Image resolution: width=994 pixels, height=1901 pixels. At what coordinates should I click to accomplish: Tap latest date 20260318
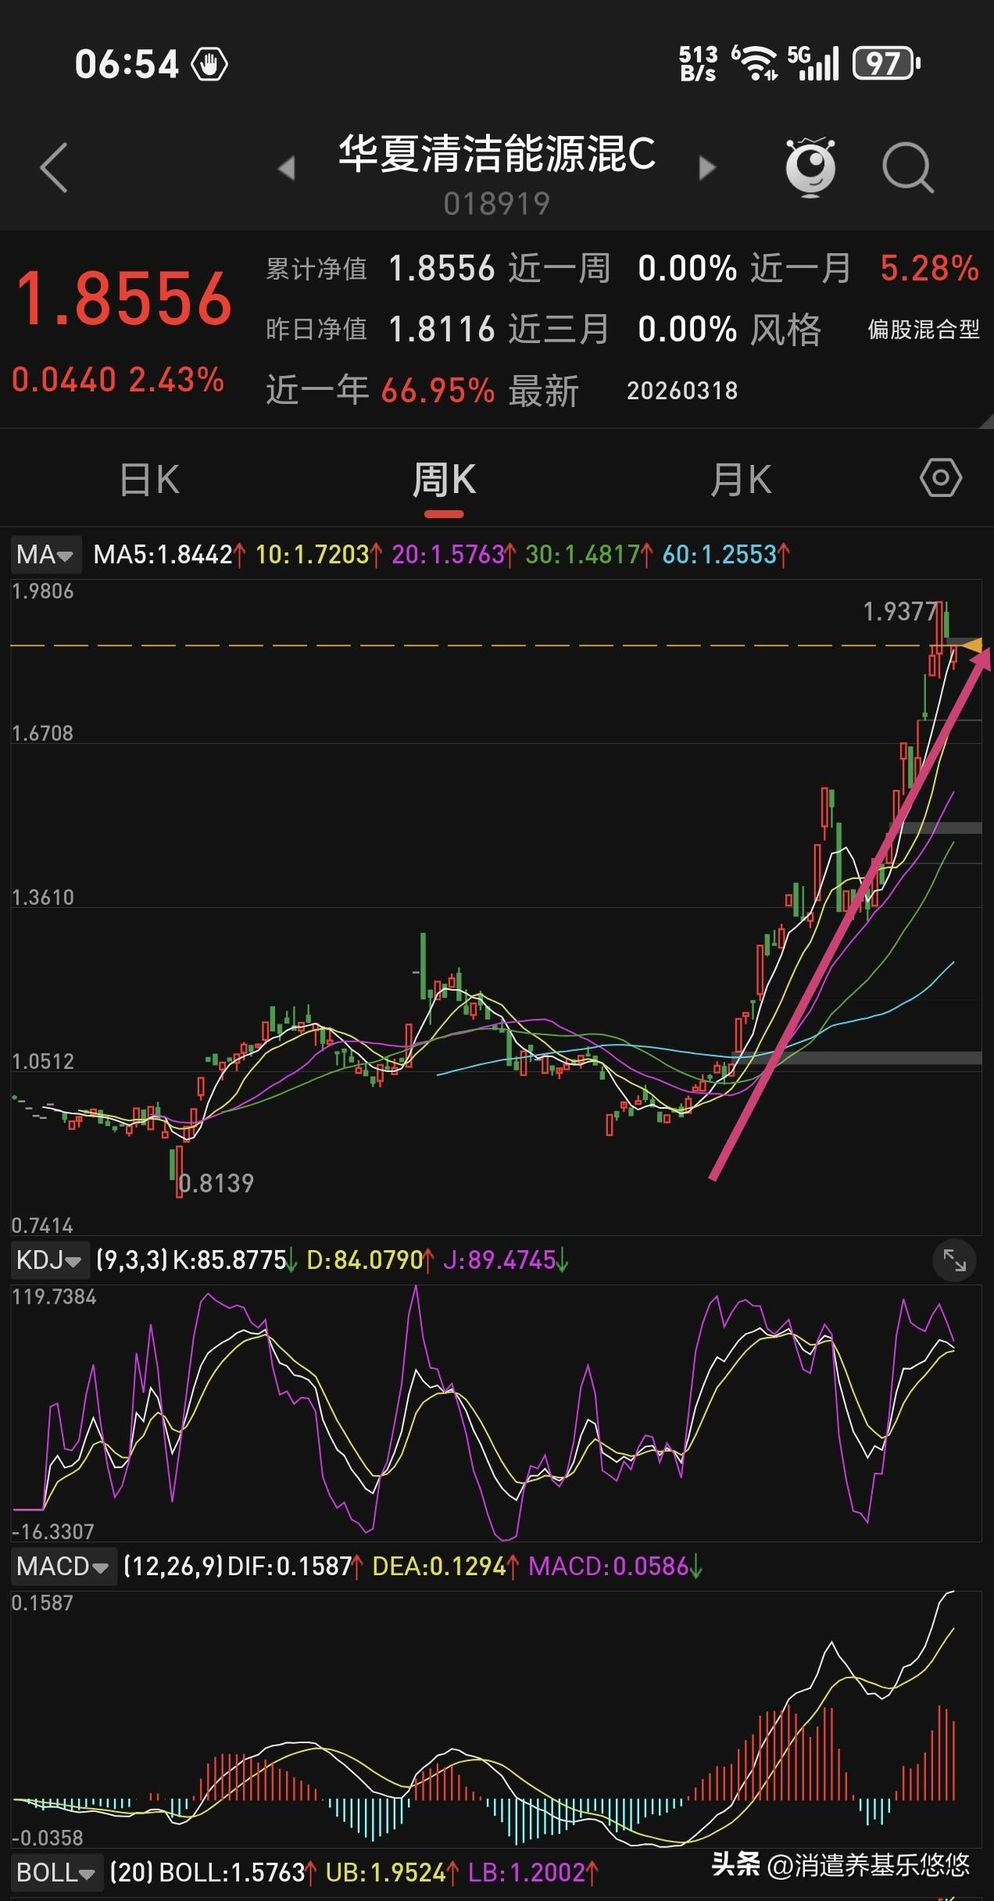click(682, 391)
